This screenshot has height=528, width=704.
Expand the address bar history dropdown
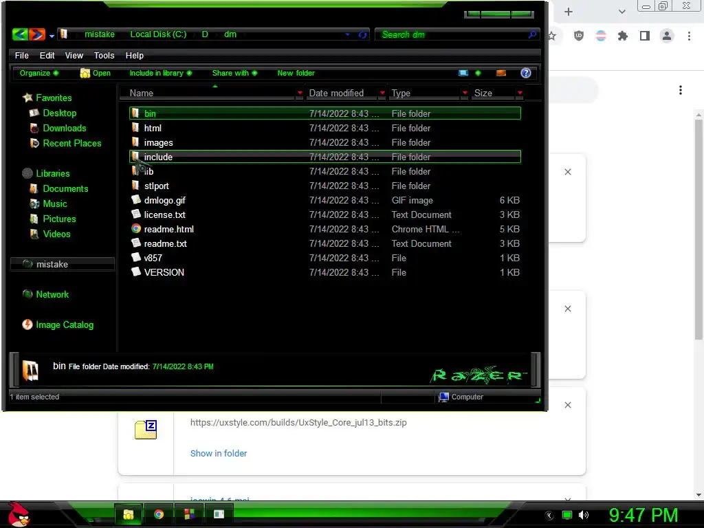[347, 34]
